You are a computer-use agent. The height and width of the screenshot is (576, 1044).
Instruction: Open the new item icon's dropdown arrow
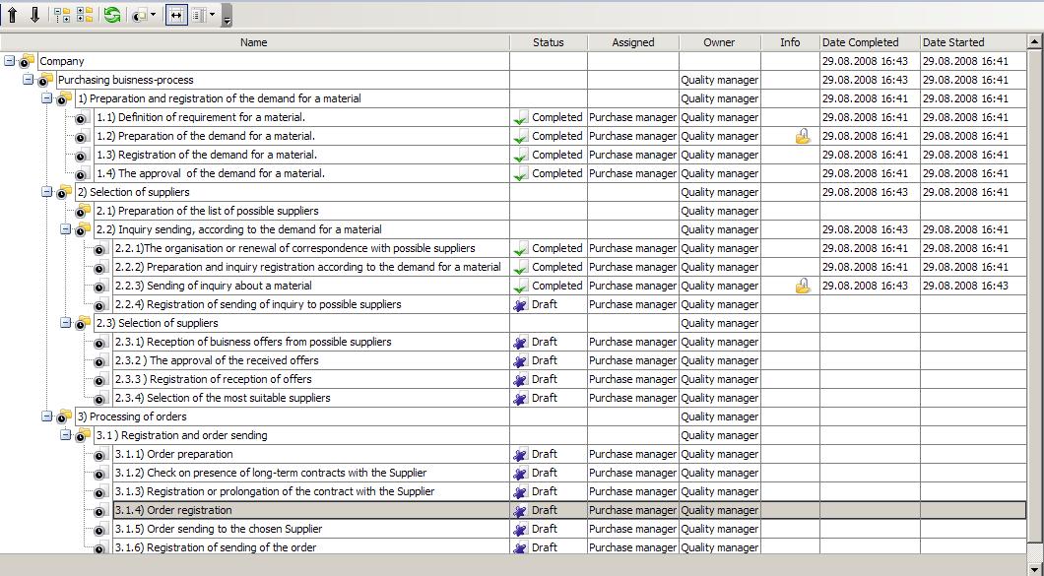click(153, 15)
